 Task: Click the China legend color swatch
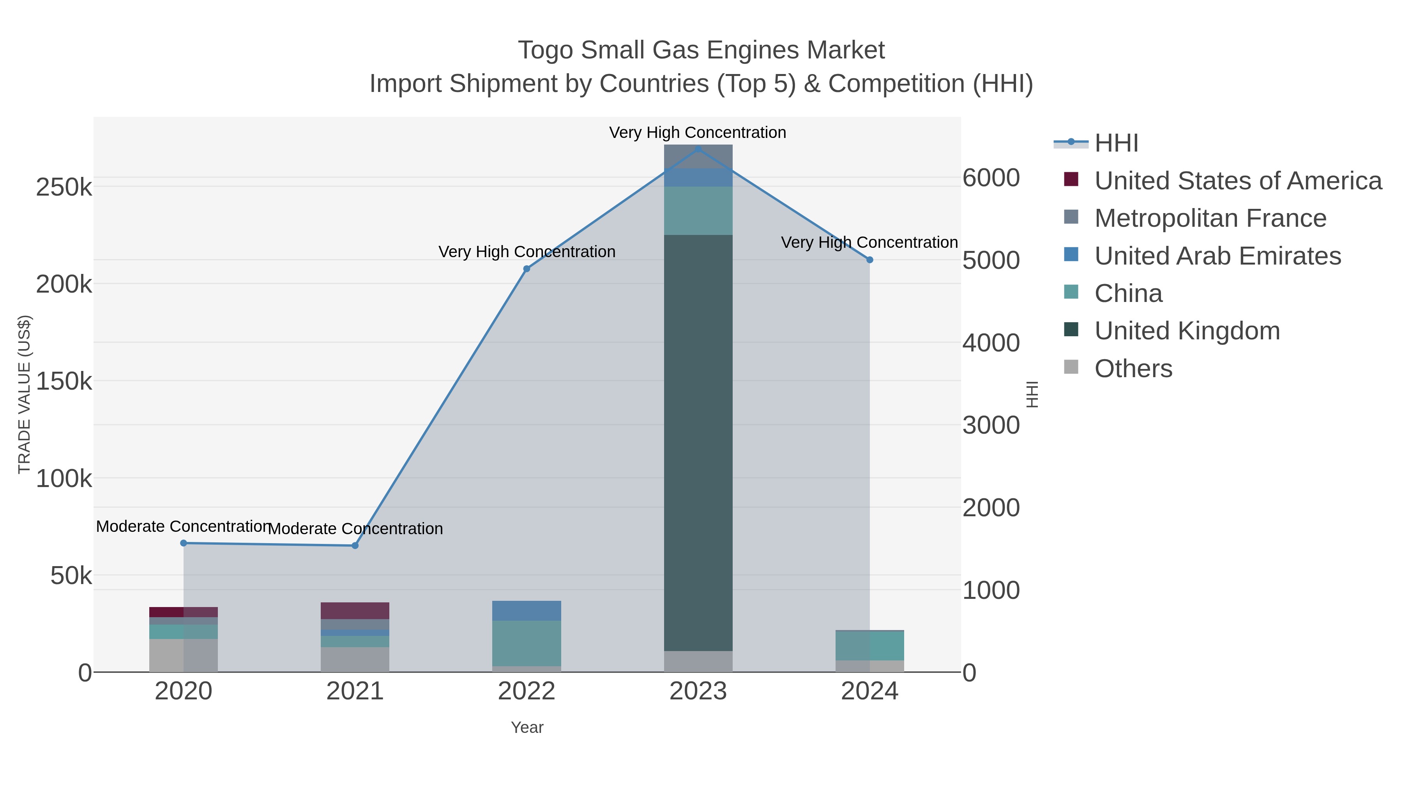pos(1071,292)
